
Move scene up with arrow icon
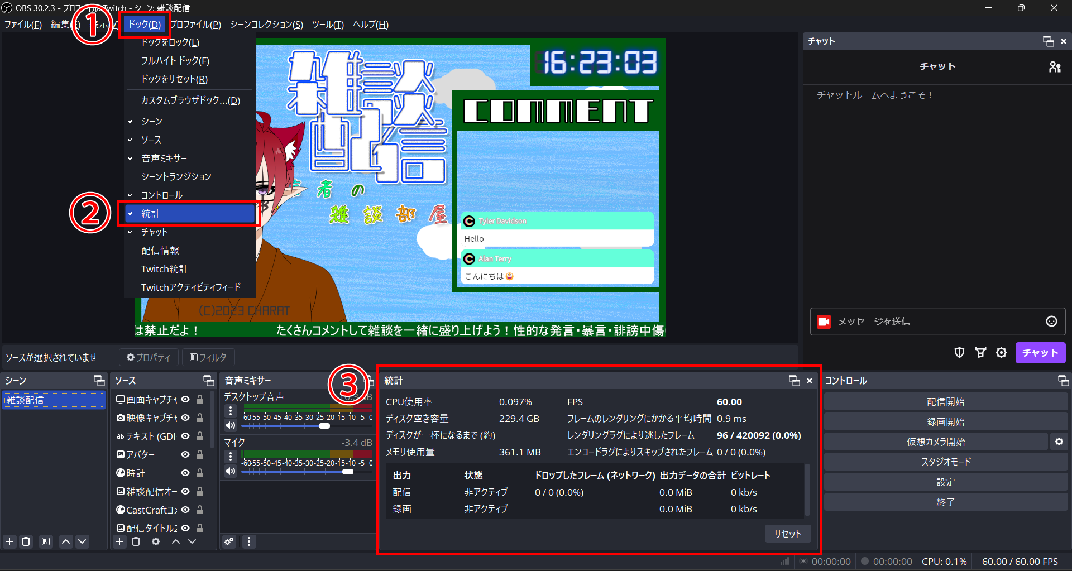coord(66,541)
